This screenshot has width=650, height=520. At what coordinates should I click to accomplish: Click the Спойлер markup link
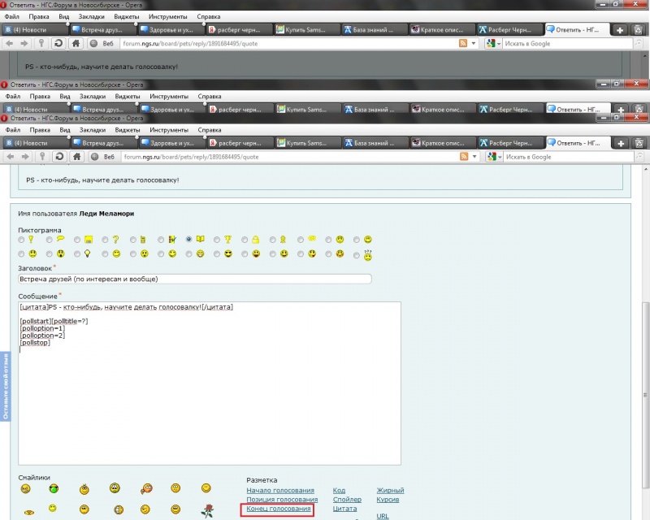tap(347, 499)
